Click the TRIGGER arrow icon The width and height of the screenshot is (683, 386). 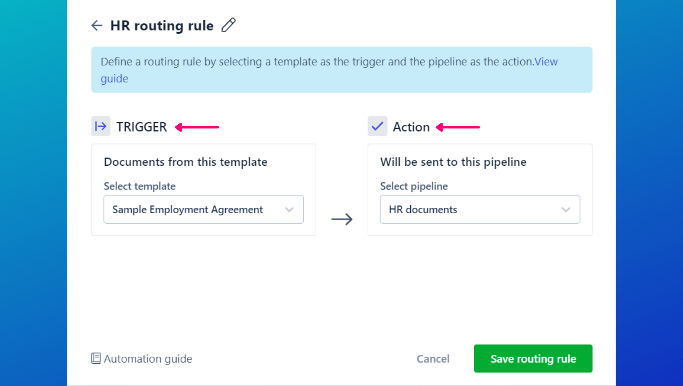pyautogui.click(x=100, y=127)
